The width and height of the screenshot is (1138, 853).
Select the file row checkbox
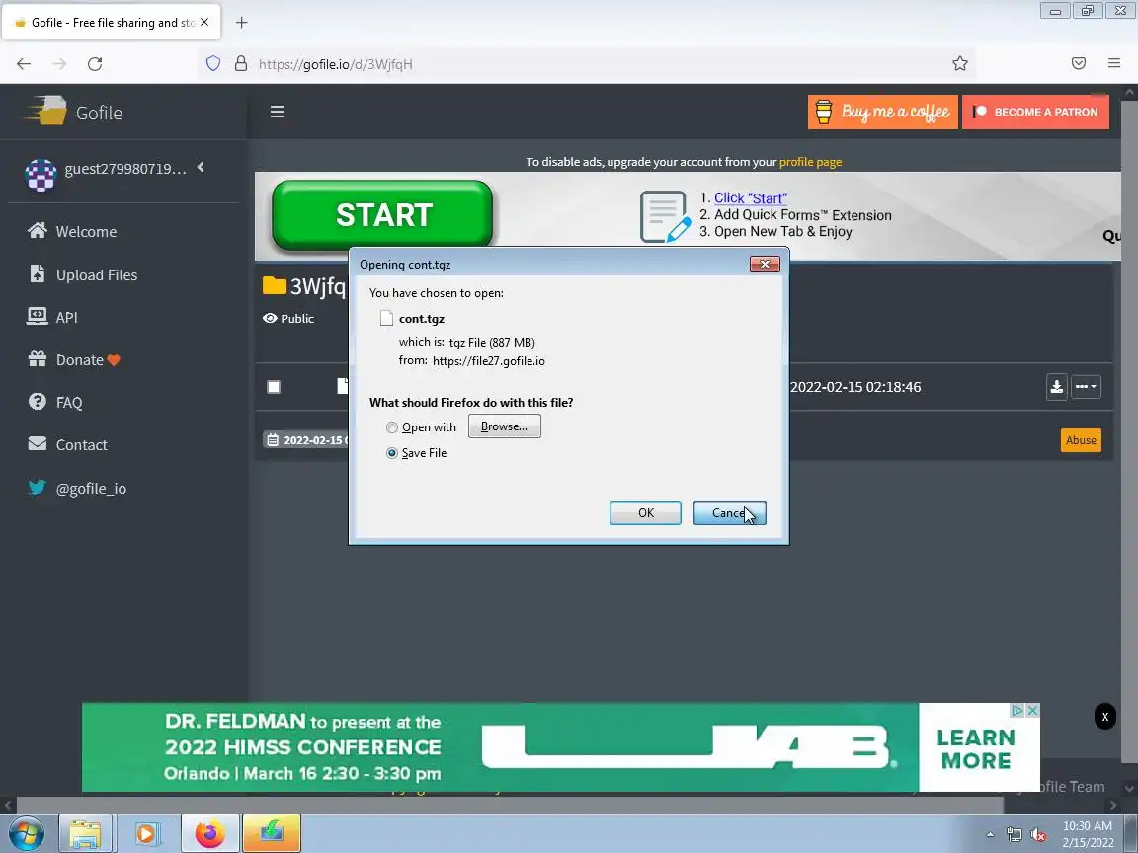tap(274, 387)
